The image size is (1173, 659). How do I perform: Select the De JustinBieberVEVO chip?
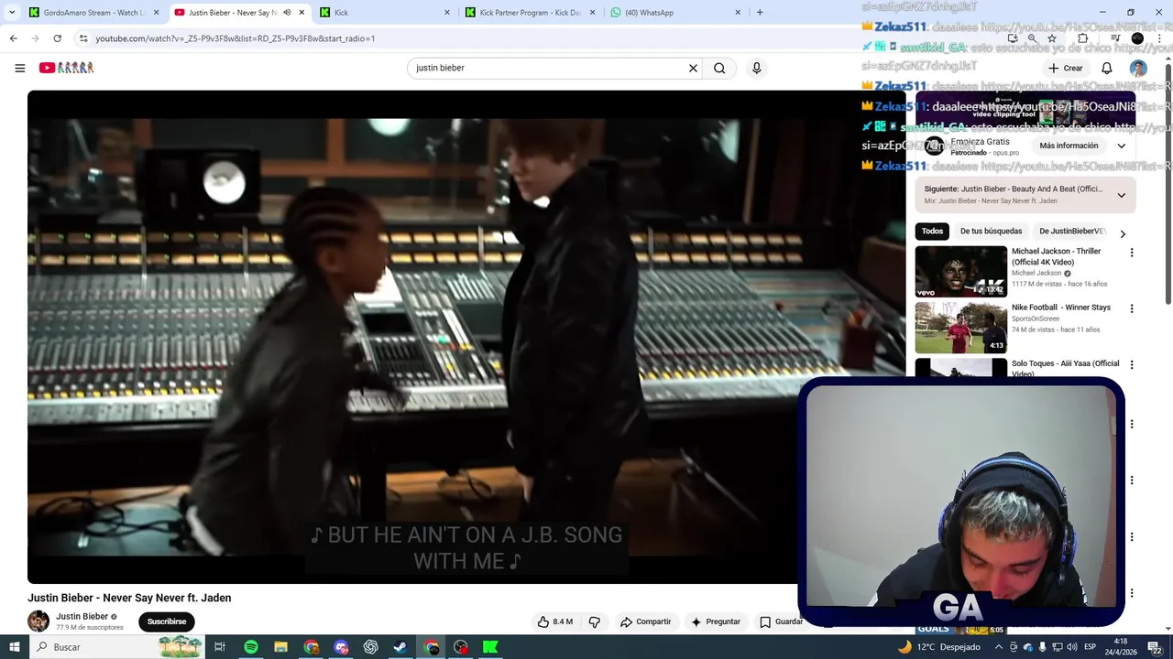(x=1072, y=232)
